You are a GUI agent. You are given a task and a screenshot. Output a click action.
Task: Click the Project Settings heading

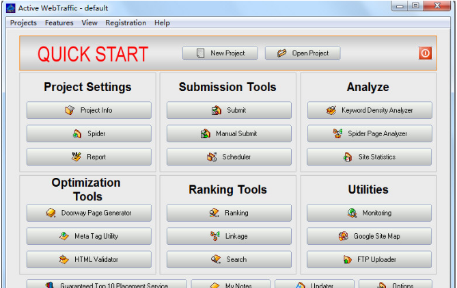(87, 87)
